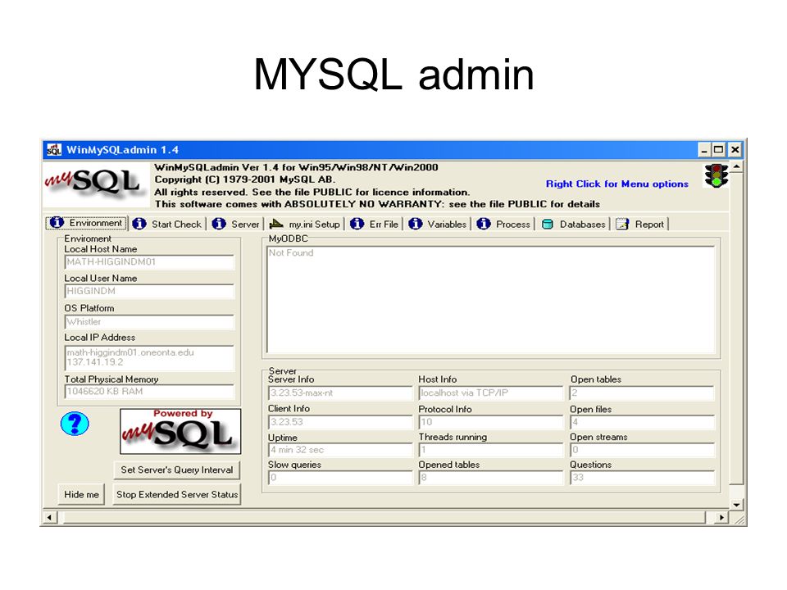The height and width of the screenshot is (590, 787).
Task: Click the WinMySQLadmin title bar app icon
Action: (54, 149)
